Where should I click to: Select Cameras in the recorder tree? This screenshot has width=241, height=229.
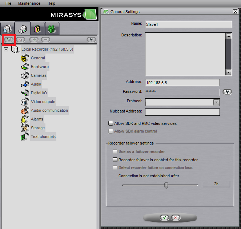click(39, 75)
